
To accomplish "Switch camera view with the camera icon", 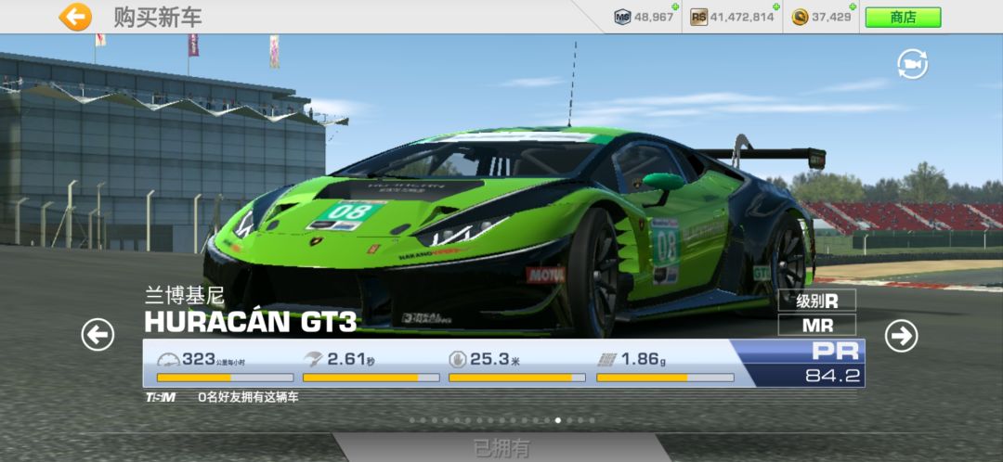I will [x=912, y=64].
